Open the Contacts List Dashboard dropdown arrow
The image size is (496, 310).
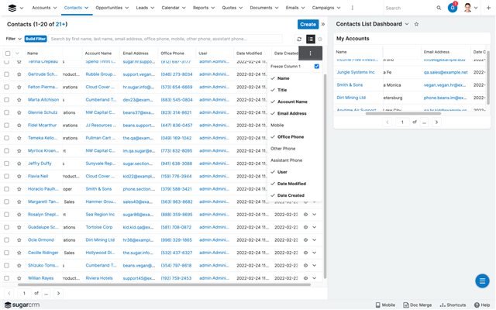[x=407, y=24]
